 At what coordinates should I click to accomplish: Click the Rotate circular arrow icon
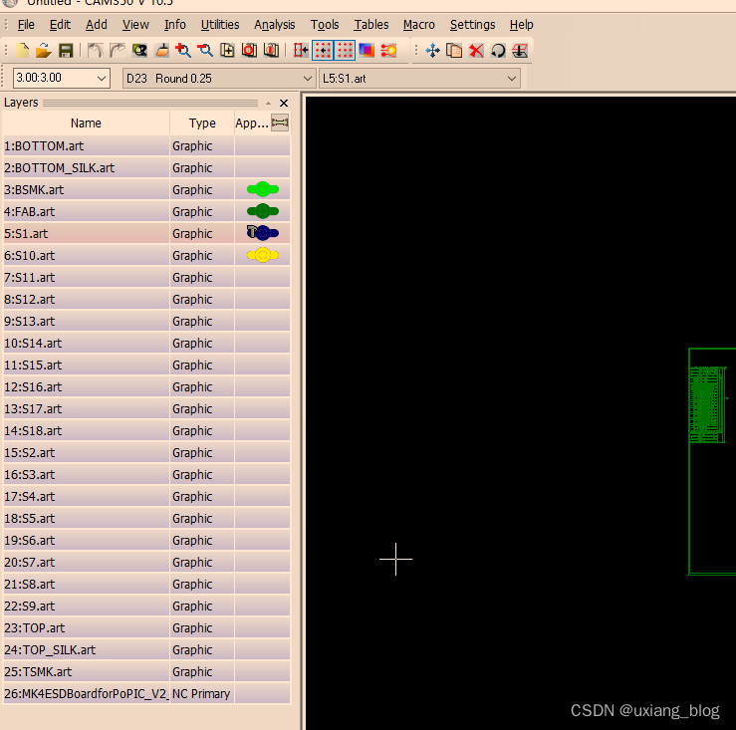point(499,50)
